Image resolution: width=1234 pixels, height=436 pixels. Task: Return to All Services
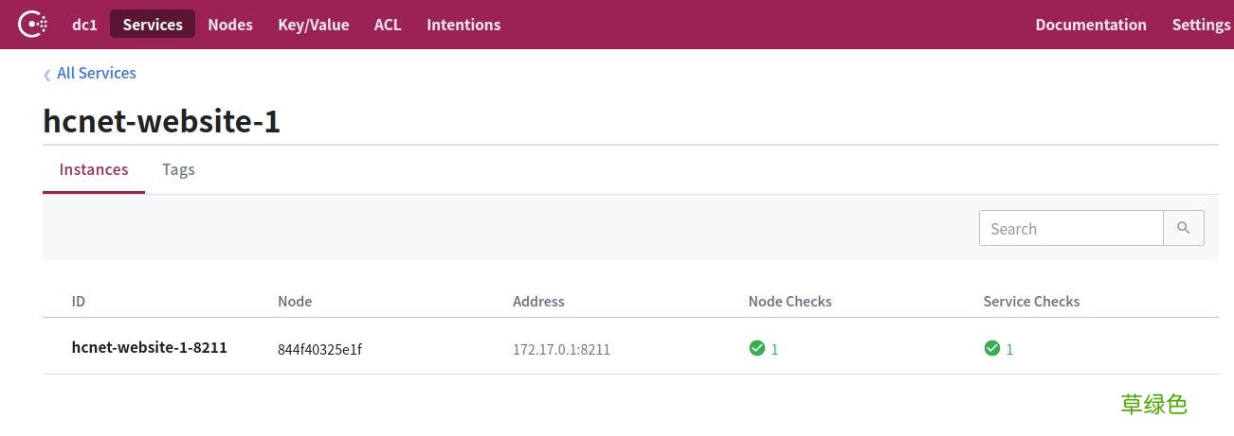point(97,73)
